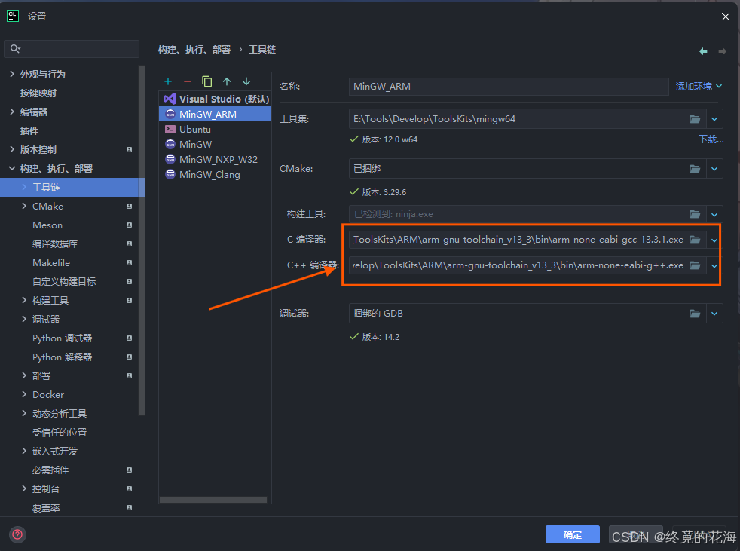Click project-level marker next to Meson

(x=129, y=225)
